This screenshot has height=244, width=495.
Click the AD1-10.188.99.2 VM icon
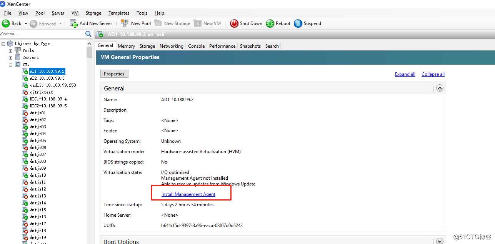pyautogui.click(x=25, y=71)
